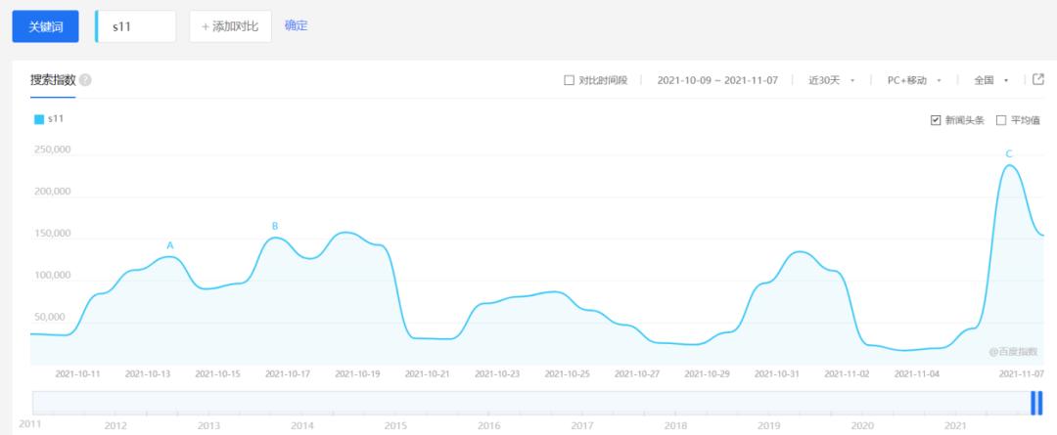Select the 搜索指数 tab

point(53,80)
